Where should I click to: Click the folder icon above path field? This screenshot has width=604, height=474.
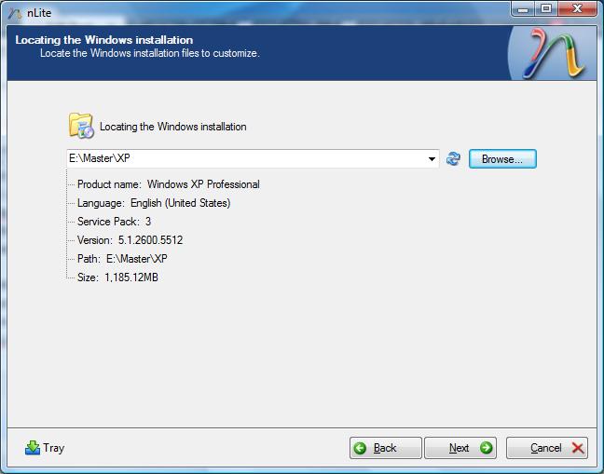tap(81, 126)
